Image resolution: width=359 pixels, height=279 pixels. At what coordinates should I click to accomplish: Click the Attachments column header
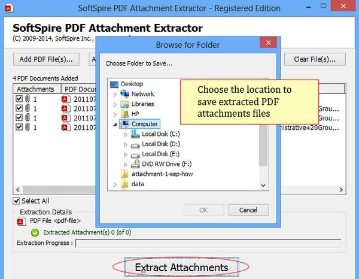(x=37, y=89)
